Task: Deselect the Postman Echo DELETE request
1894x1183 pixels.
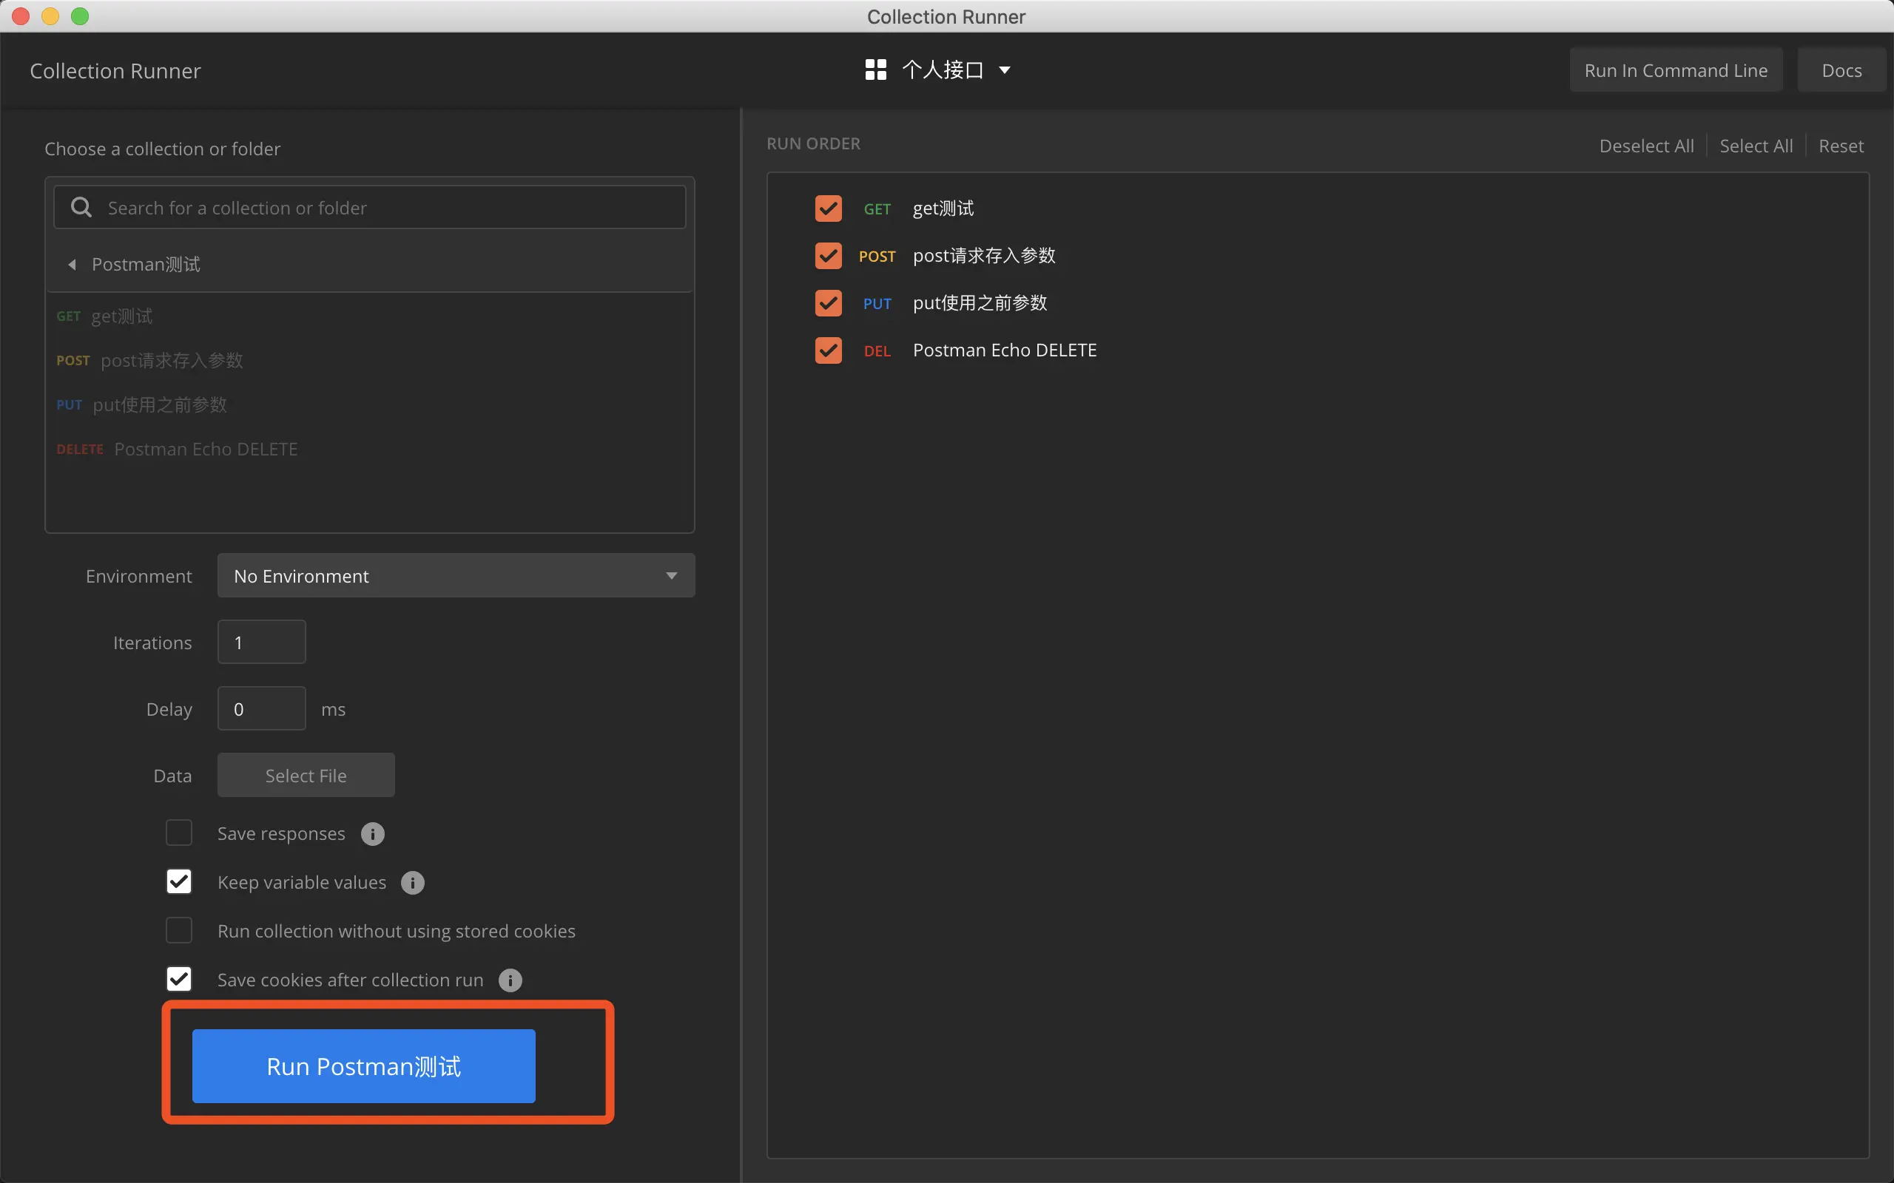Action: [x=828, y=350]
